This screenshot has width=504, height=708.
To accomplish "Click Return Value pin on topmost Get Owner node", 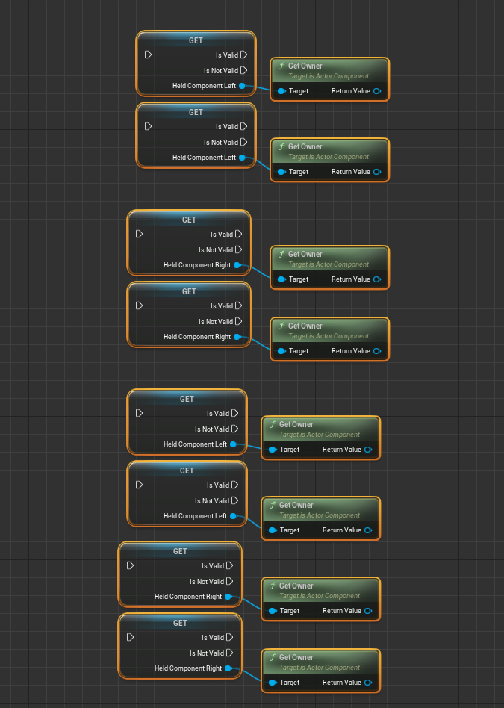I will [x=377, y=91].
